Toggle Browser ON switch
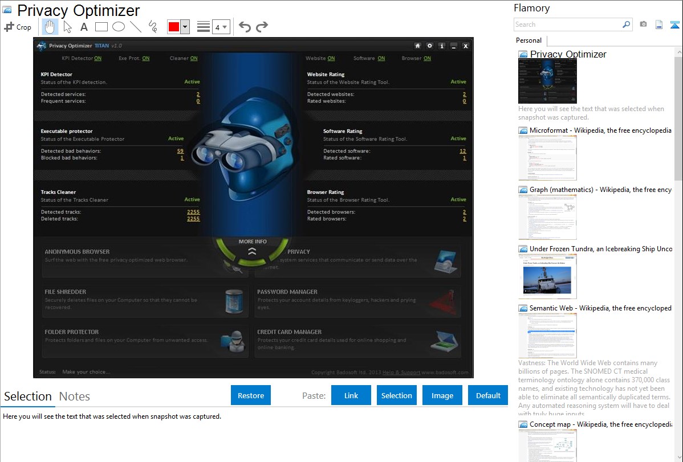The width and height of the screenshot is (683, 462). point(427,58)
